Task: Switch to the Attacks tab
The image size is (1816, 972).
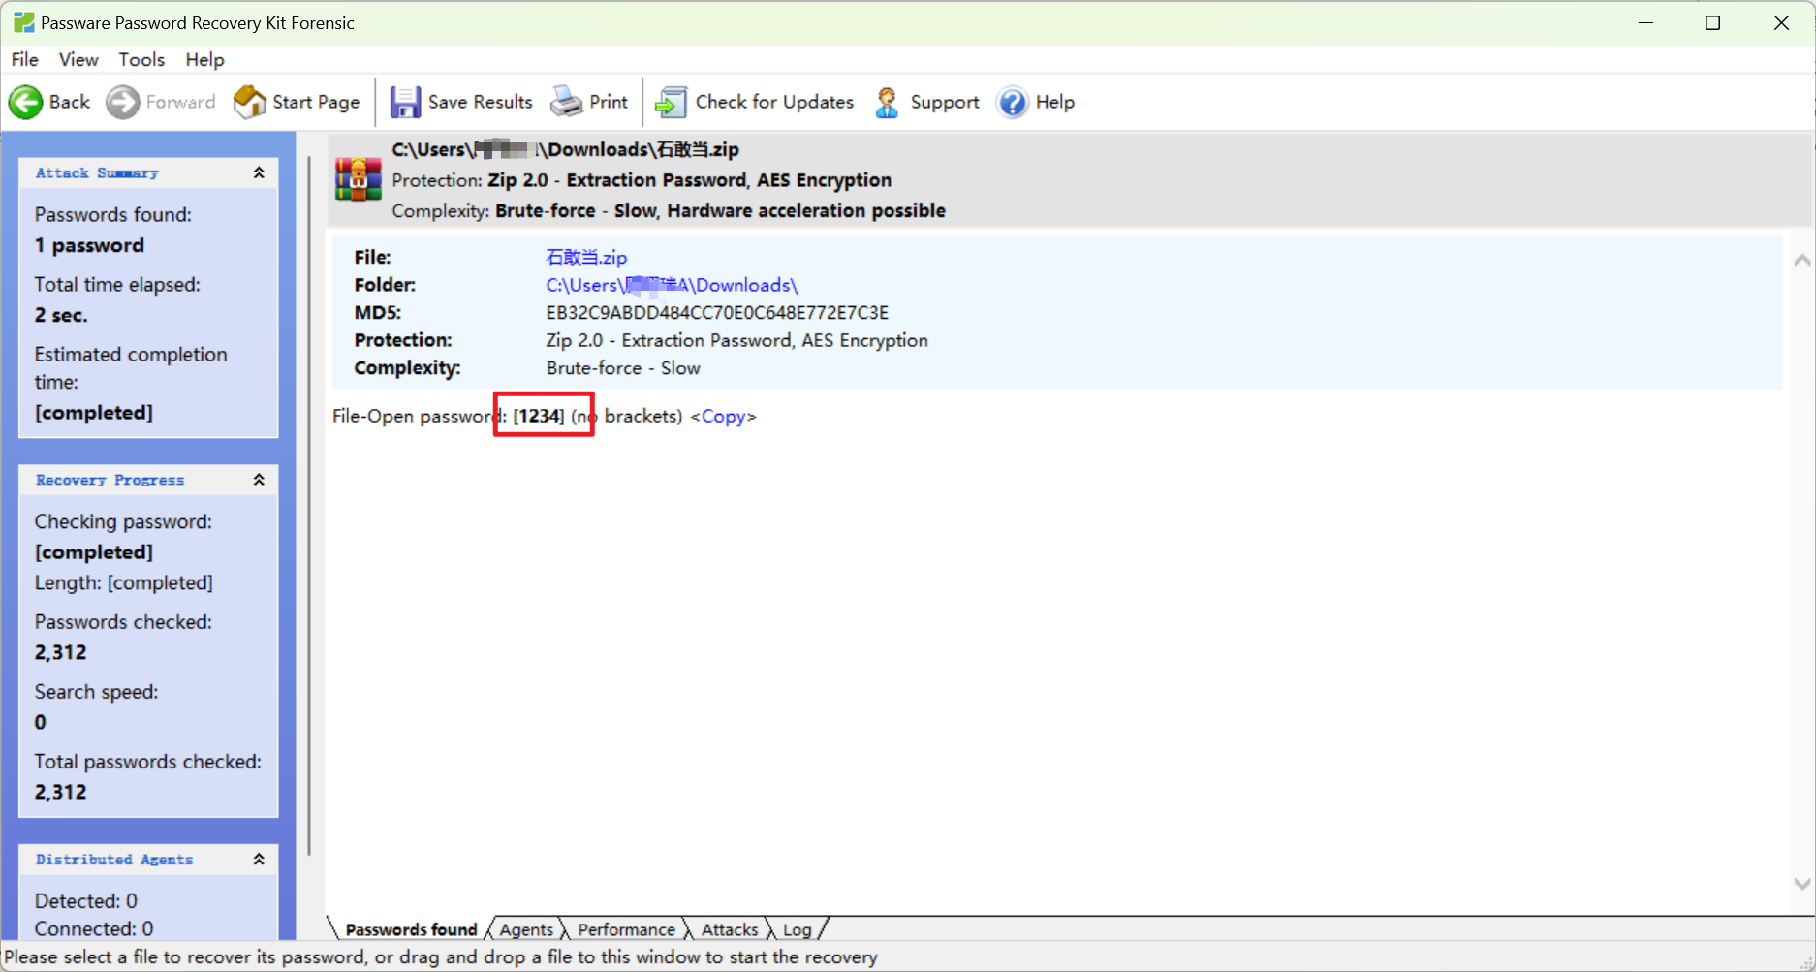Action: point(730,929)
